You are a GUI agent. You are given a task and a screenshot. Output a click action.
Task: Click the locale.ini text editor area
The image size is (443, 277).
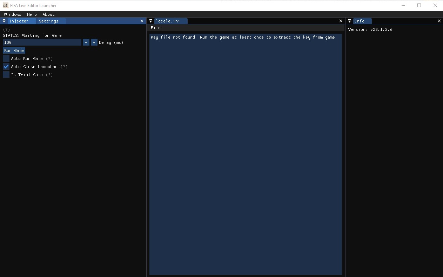246,154
